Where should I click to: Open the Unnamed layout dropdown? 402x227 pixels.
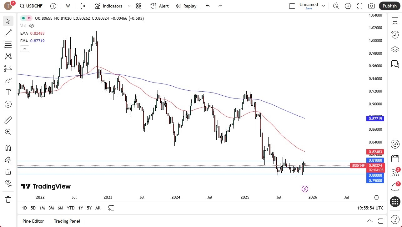(x=324, y=6)
